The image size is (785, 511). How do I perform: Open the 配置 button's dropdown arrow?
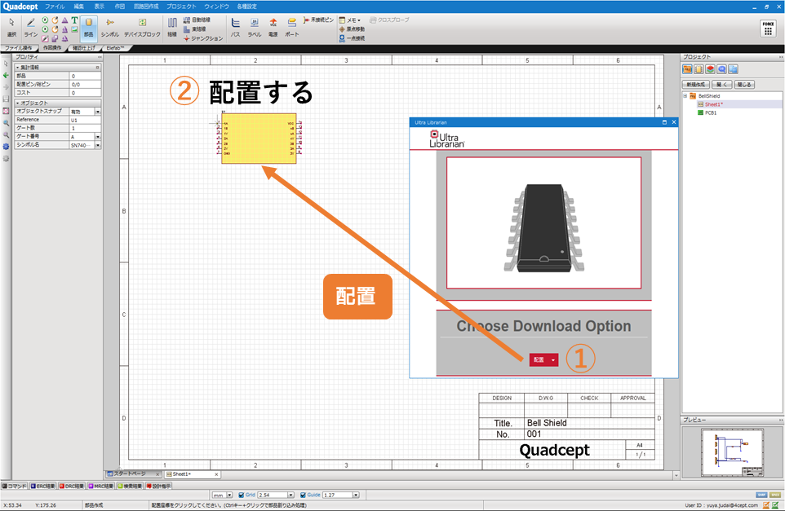click(x=553, y=360)
